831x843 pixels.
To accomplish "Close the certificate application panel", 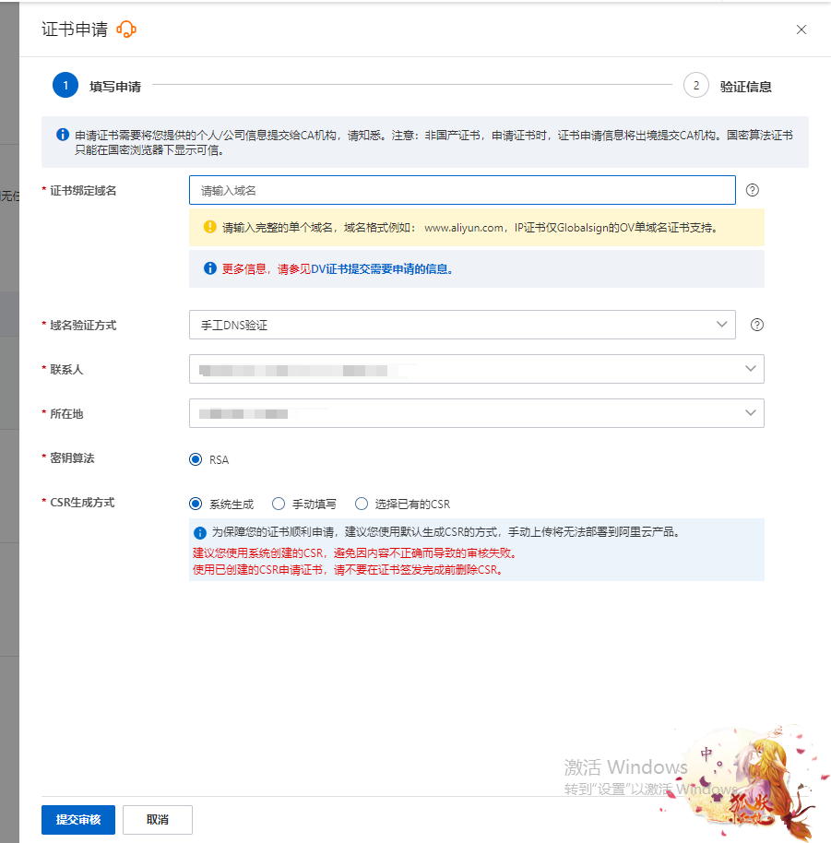I will coord(801,30).
